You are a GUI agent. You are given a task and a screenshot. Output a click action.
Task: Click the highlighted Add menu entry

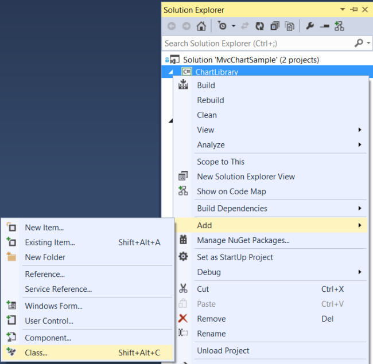(x=271, y=225)
